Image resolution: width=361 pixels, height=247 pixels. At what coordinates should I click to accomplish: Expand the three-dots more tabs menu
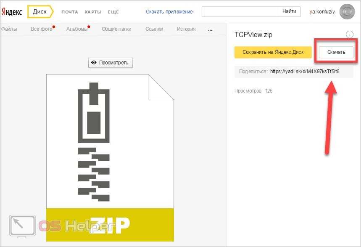click(210, 30)
